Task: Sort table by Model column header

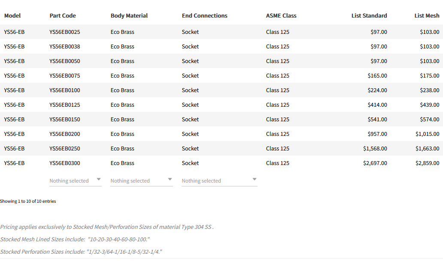Action: coord(12,16)
